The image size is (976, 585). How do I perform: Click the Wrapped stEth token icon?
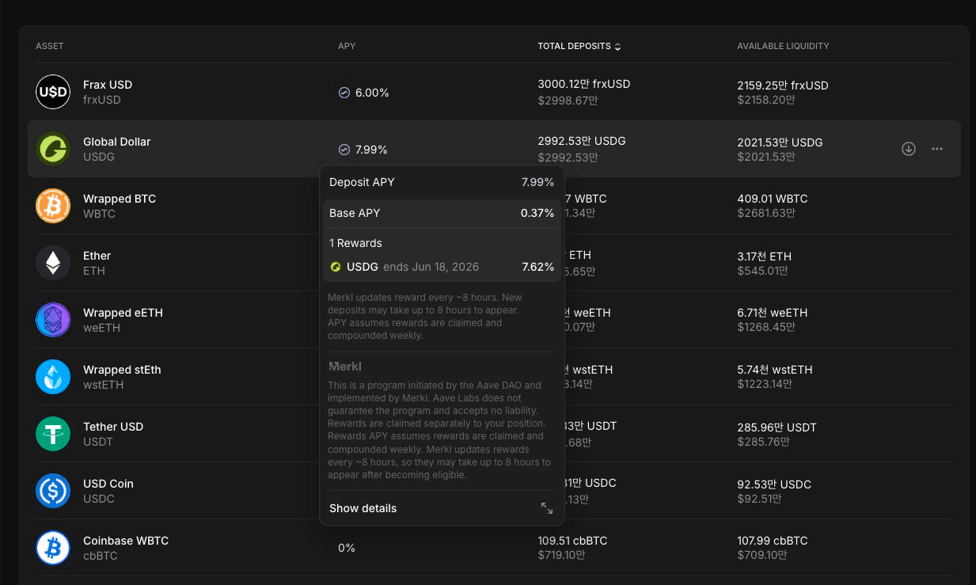[53, 377]
